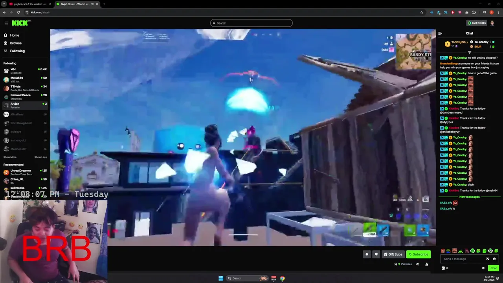Select the first red angry emote
Viewport: 503px width, 283px height.
click(443, 251)
